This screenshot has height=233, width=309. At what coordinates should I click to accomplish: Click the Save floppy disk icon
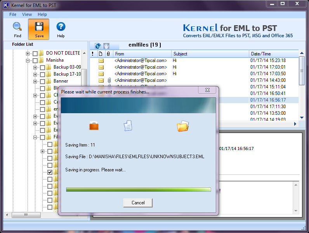coord(39,27)
